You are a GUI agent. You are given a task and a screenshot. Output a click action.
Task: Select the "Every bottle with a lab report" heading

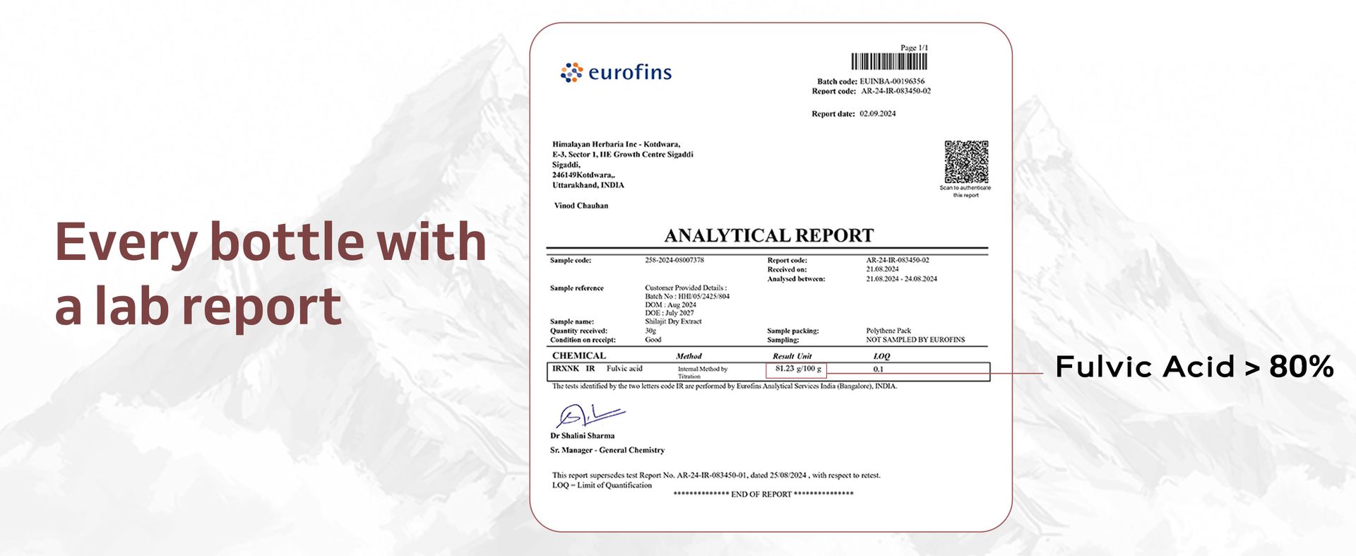point(270,273)
